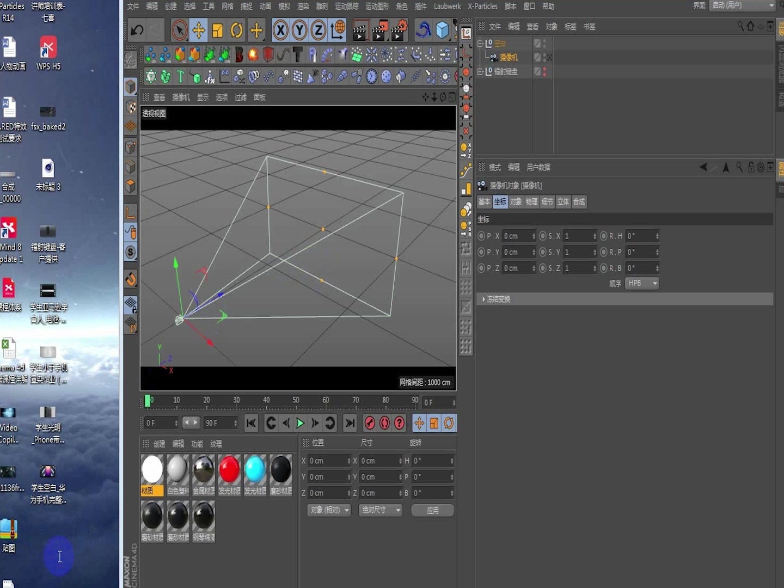The image size is (784, 588).
Task: Expand the 锚射键盘 tree item
Action: 480,71
